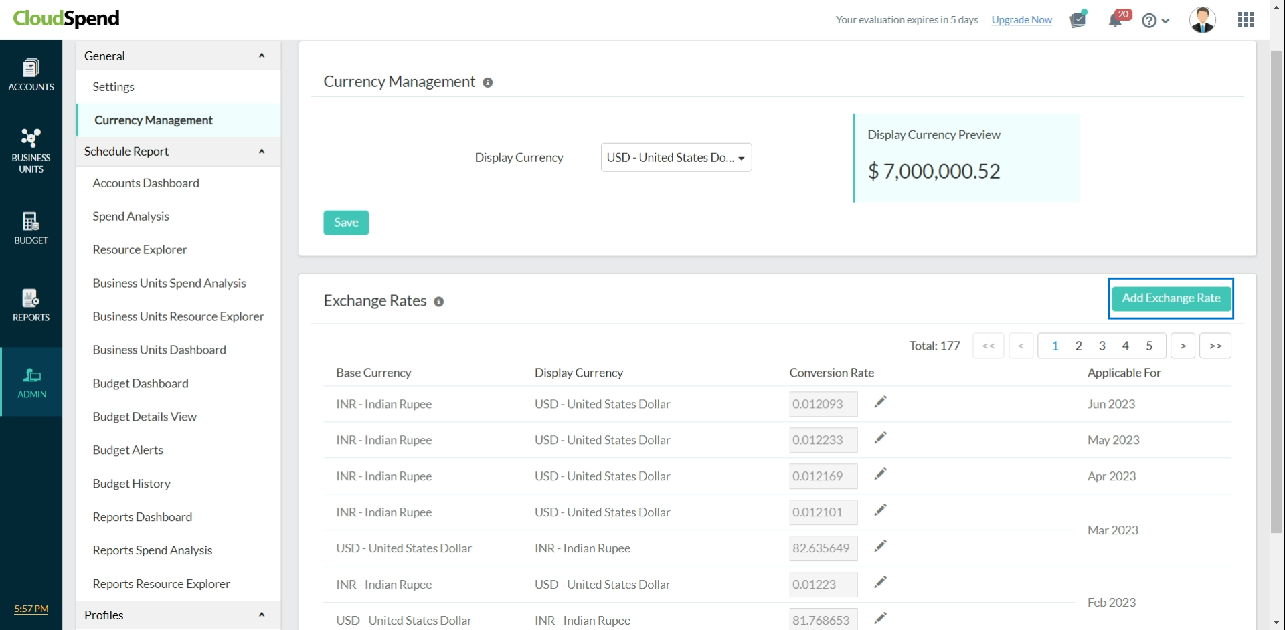Image resolution: width=1285 pixels, height=630 pixels.
Task: Collapse the General section
Action: click(x=262, y=56)
